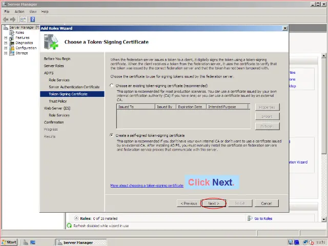Close the Add Roles Wizard dialog
The height and width of the screenshot is (246, 328).
(x=285, y=28)
